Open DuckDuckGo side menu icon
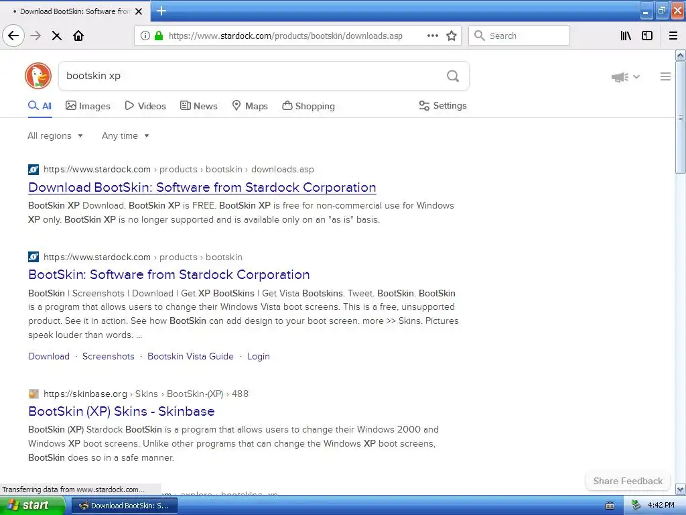This screenshot has width=686, height=515. pos(665,76)
